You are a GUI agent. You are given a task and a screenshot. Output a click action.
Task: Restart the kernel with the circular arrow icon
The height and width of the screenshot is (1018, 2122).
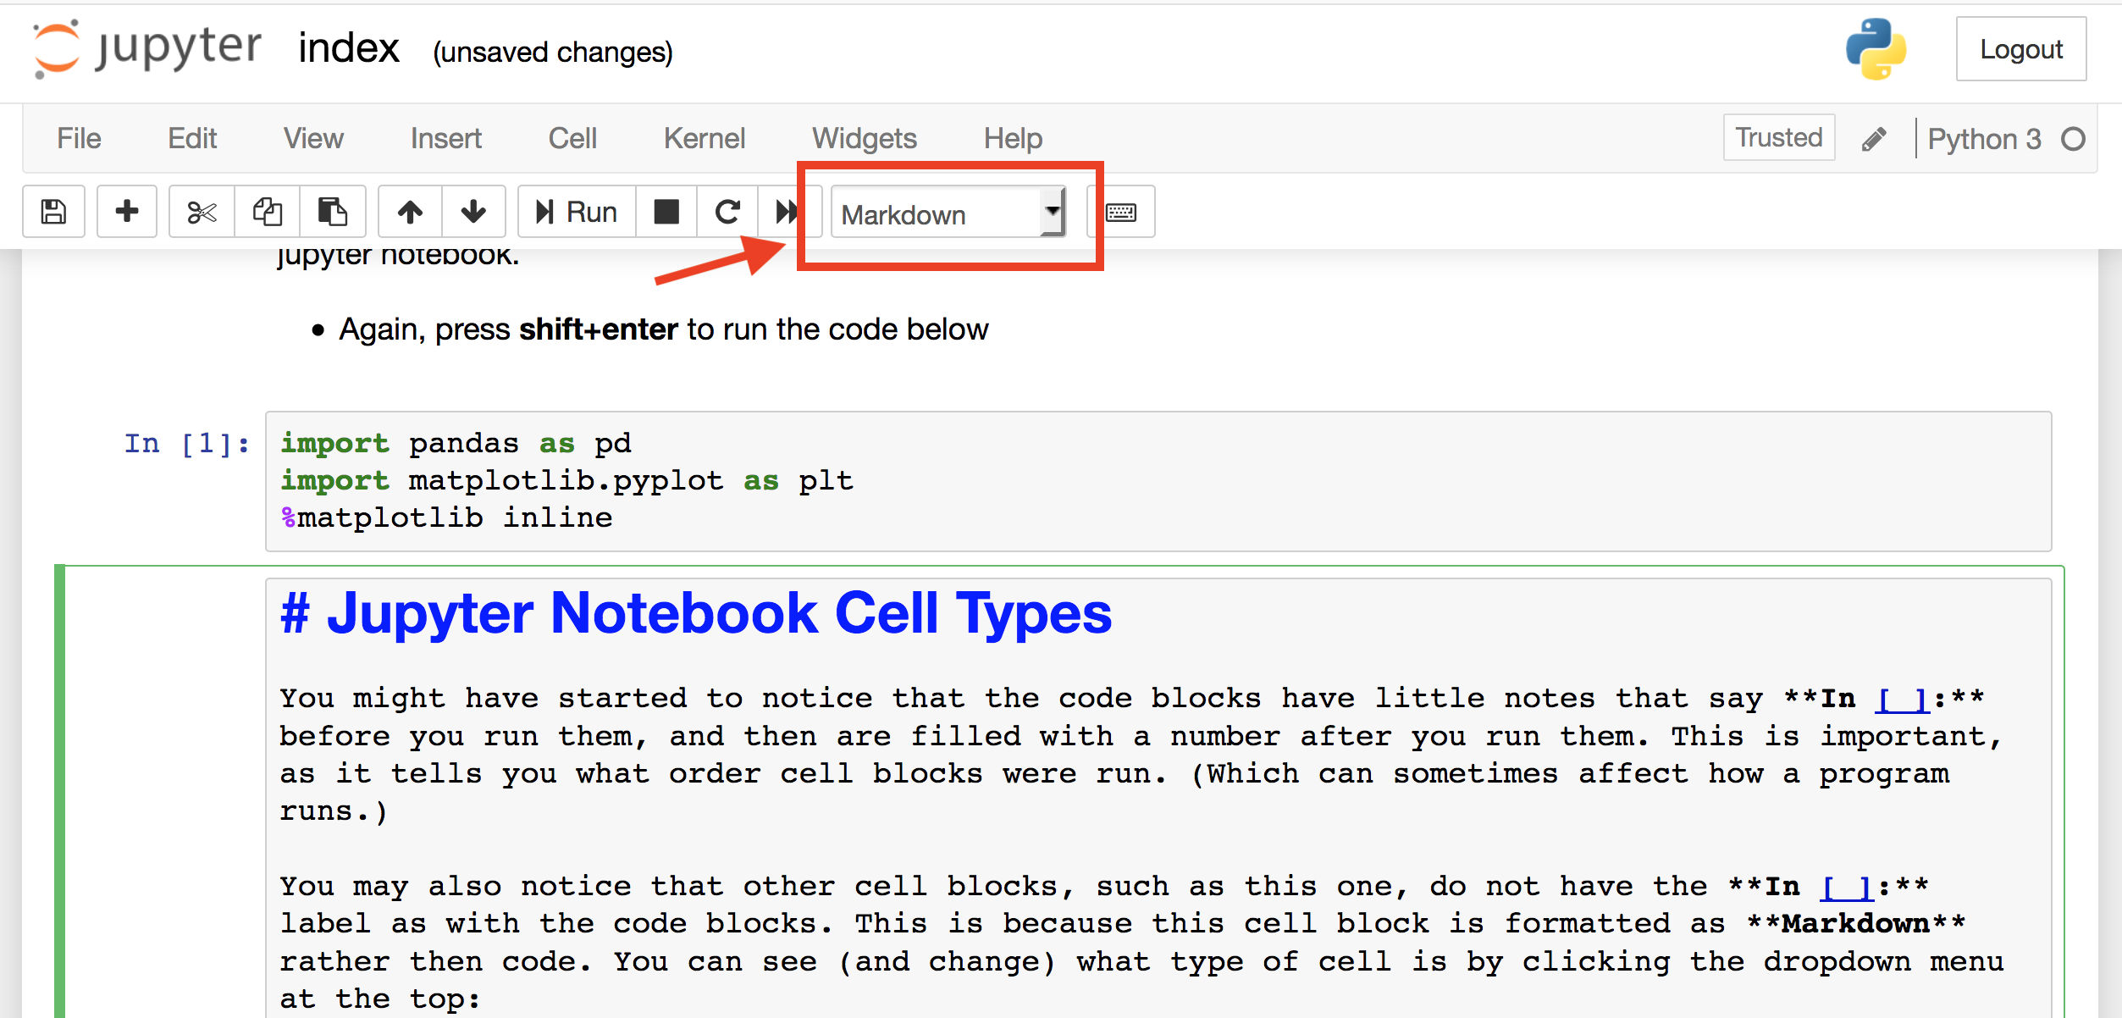pos(727,211)
